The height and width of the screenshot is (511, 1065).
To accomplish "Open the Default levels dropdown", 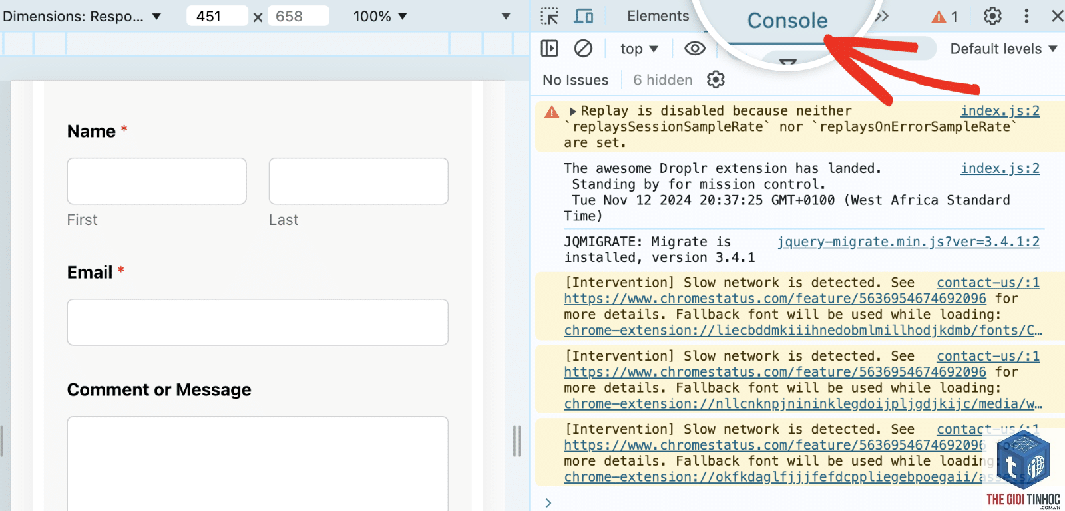I will (1004, 49).
